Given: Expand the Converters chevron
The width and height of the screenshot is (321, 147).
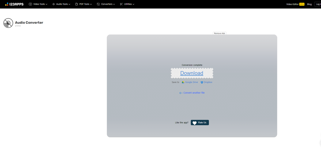Looking at the screenshot, I should [x=114, y=4].
